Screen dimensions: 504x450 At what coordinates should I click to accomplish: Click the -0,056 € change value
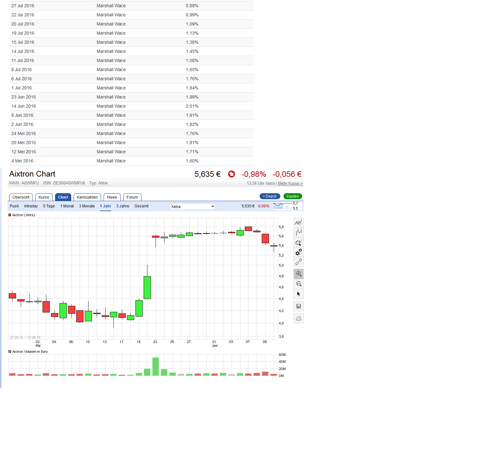(x=287, y=174)
